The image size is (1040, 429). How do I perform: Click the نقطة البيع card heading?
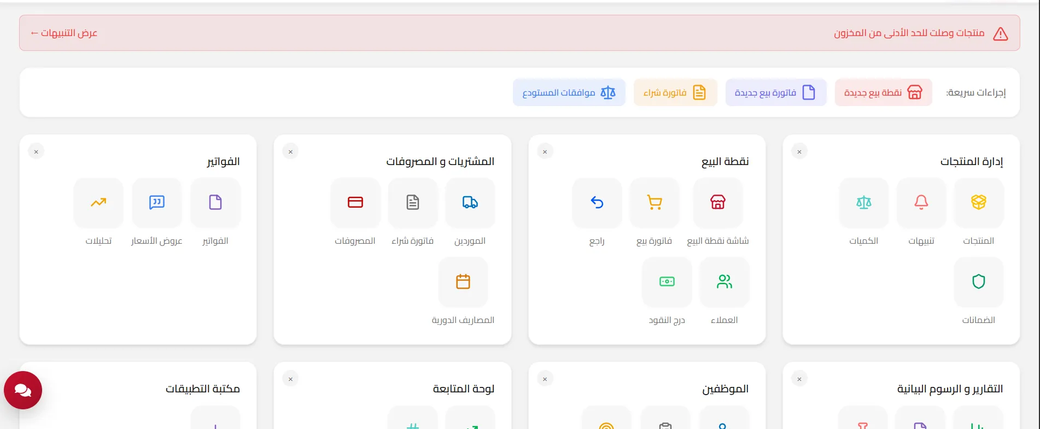(x=725, y=162)
